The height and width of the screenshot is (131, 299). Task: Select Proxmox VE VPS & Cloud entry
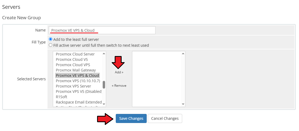77,76
